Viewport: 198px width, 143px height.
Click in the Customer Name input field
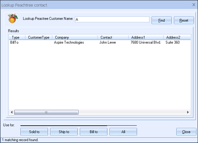[112, 19]
